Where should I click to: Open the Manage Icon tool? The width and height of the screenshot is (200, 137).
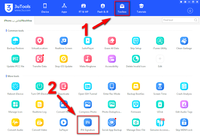pyautogui.click(x=15, y=104)
